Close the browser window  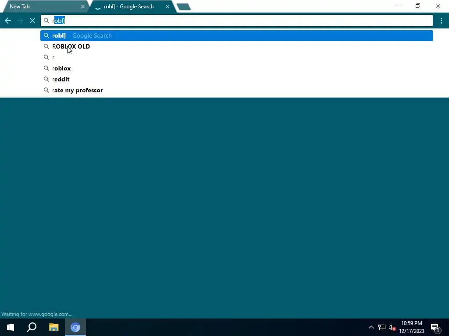[x=438, y=6]
